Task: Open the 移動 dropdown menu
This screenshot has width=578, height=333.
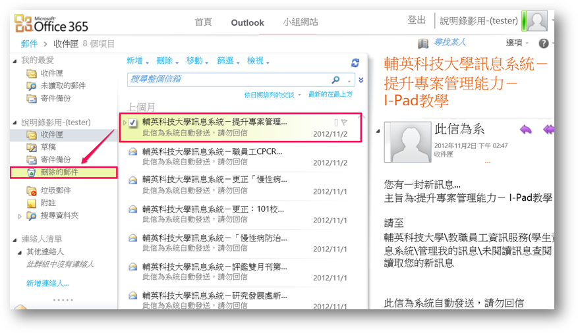Action: (197, 61)
